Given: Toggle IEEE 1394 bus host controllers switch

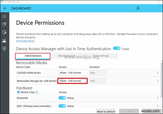Looking at the screenshot, I should tap(62, 106).
